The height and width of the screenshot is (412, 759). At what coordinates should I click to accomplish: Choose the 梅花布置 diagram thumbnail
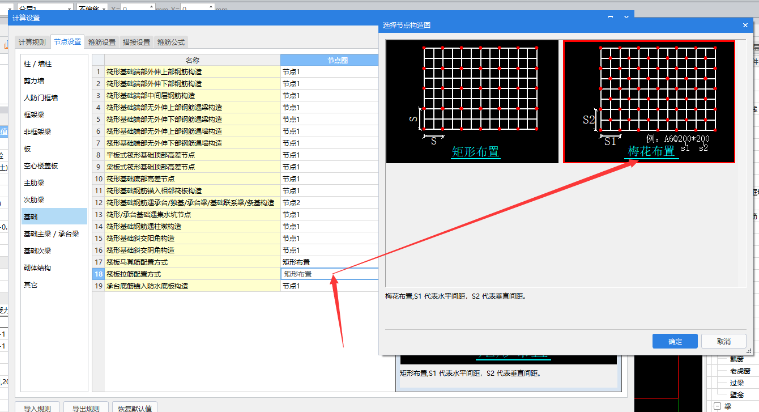pyautogui.click(x=649, y=101)
